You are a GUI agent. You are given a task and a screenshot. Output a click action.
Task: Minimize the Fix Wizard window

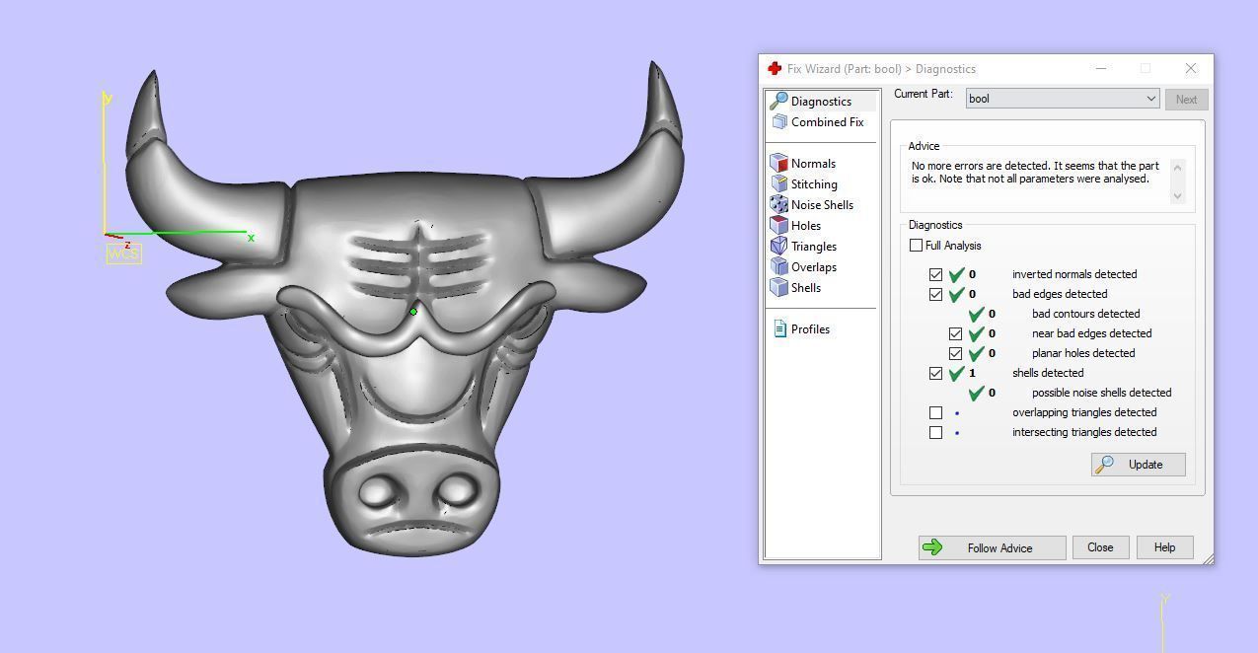(x=1101, y=68)
